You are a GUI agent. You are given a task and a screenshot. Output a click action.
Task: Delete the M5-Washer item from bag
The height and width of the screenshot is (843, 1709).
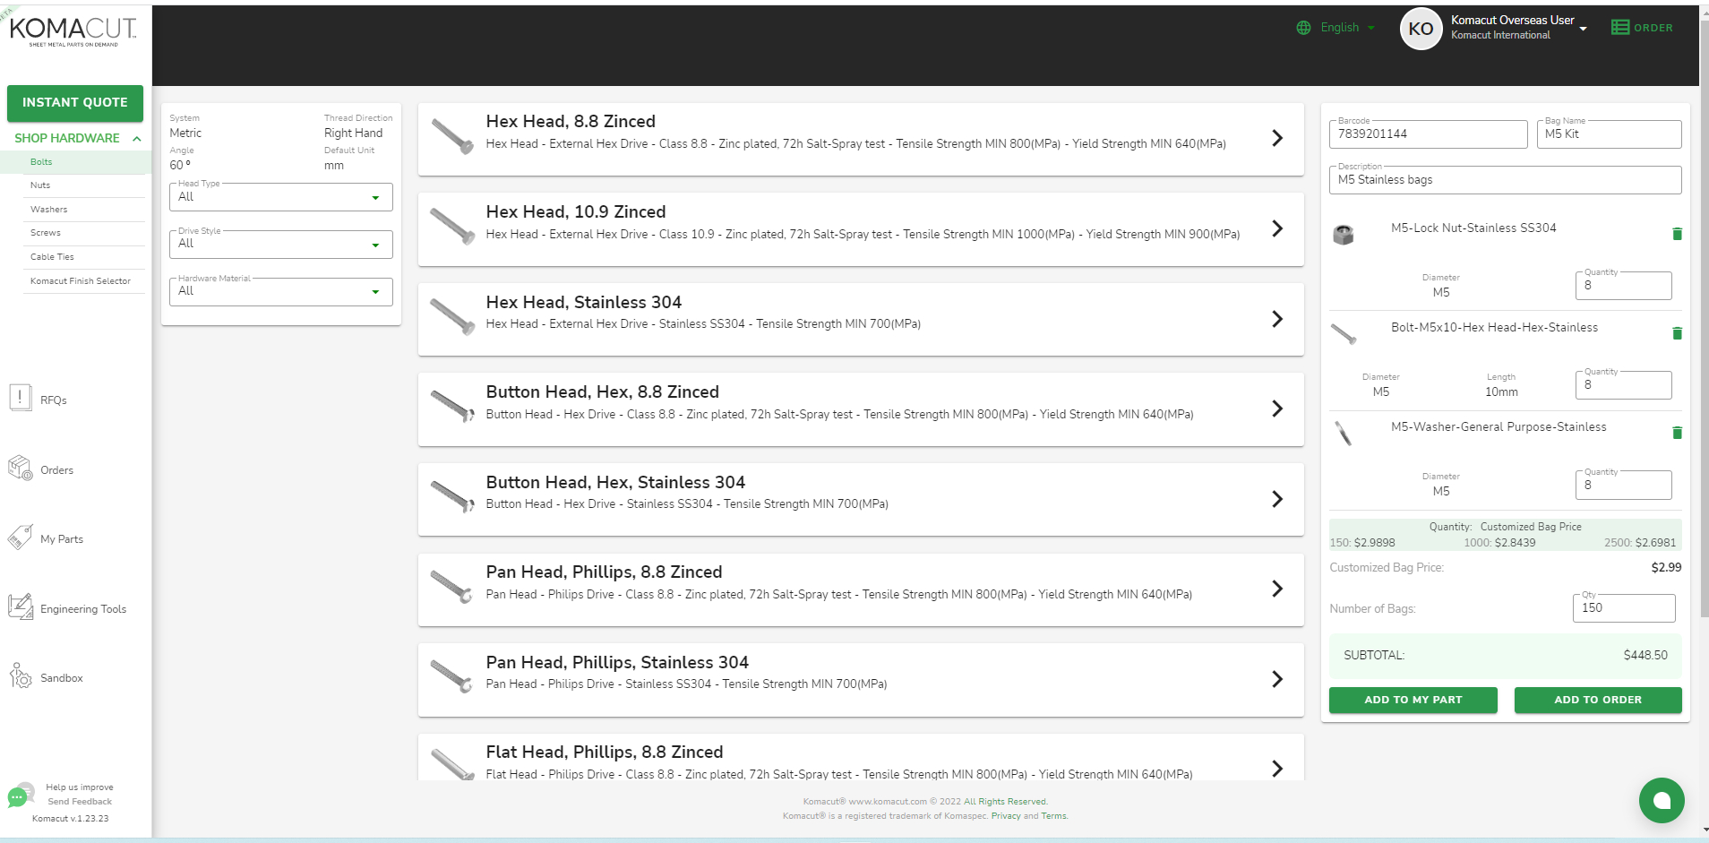(1677, 433)
